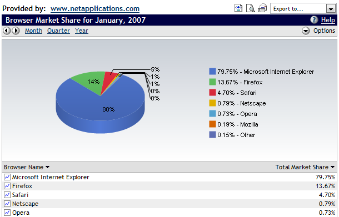
Task: Sort by Total Market Share column
Action: point(305,167)
